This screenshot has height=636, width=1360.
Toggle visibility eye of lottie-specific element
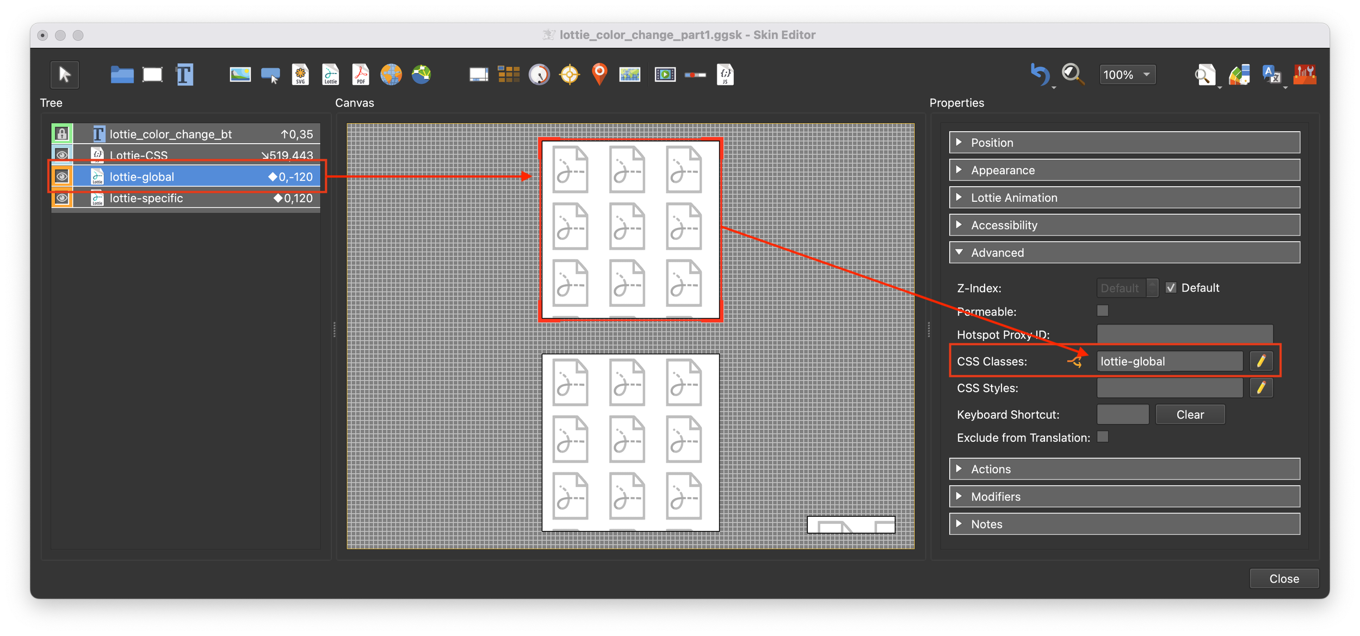tap(62, 198)
